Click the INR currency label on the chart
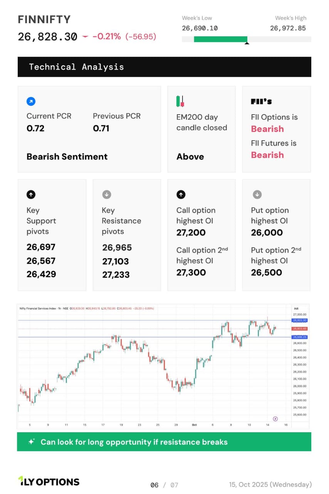The image size is (329, 494). point(296,309)
